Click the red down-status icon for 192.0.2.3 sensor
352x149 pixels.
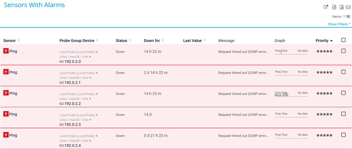pyautogui.click(x=6, y=114)
